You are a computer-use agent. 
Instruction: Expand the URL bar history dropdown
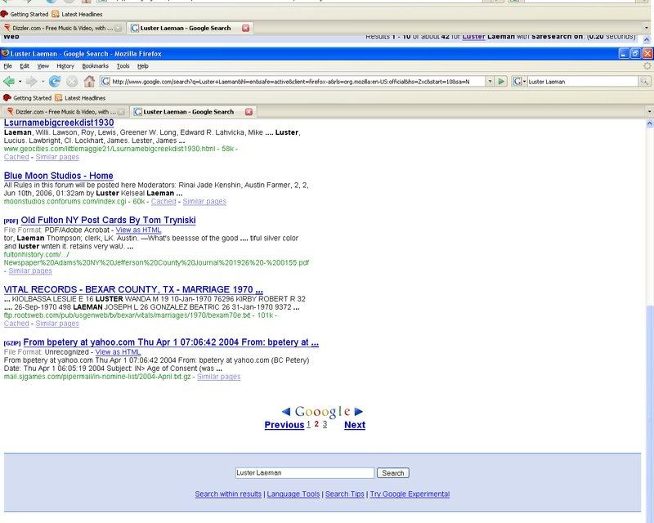point(490,82)
